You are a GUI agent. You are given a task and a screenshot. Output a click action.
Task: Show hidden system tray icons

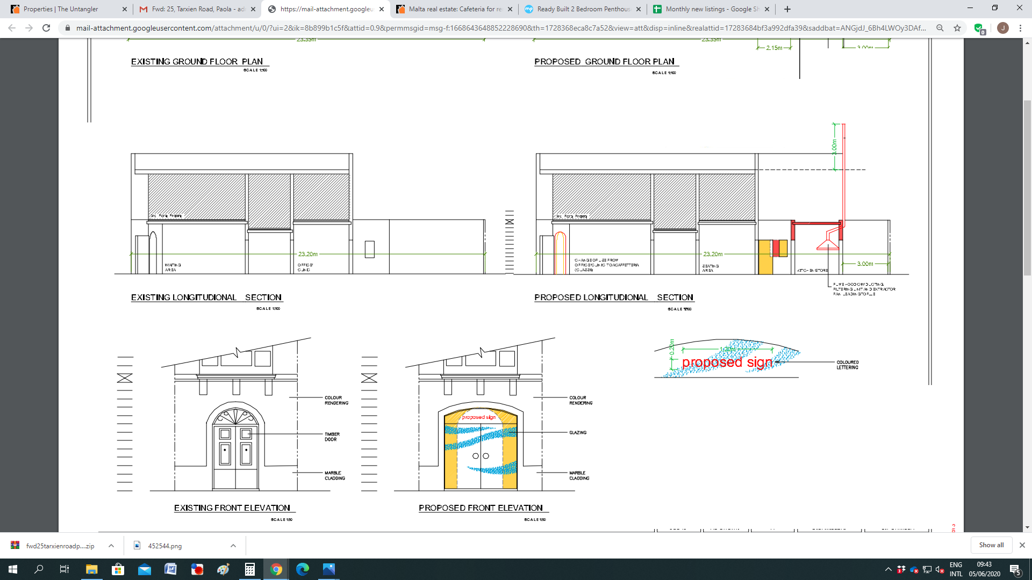pos(888,569)
